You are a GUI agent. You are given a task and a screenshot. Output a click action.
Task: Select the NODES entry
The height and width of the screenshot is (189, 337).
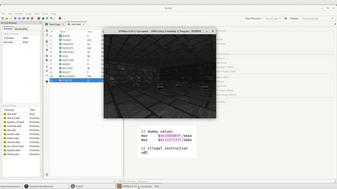(x=76, y=64)
